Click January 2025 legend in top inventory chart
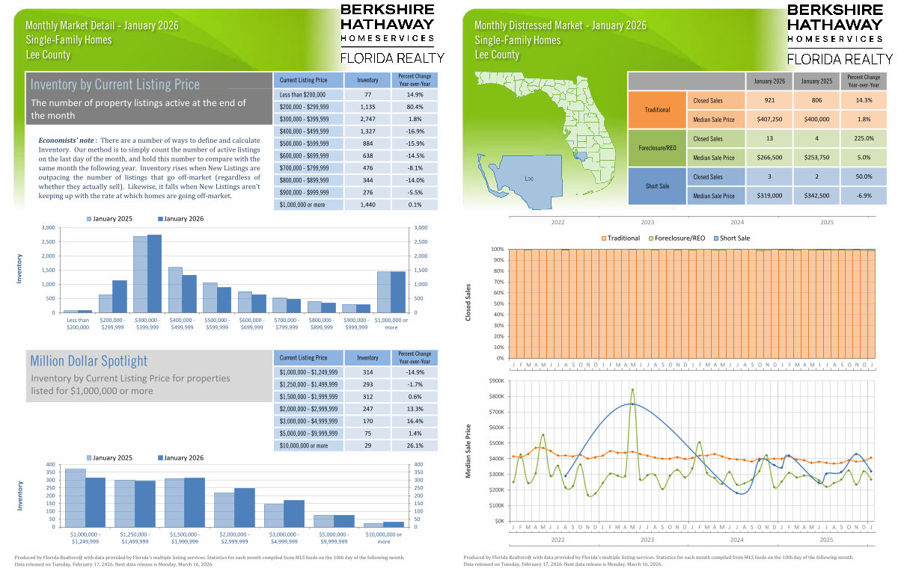This screenshot has width=898, height=580. pos(90,219)
